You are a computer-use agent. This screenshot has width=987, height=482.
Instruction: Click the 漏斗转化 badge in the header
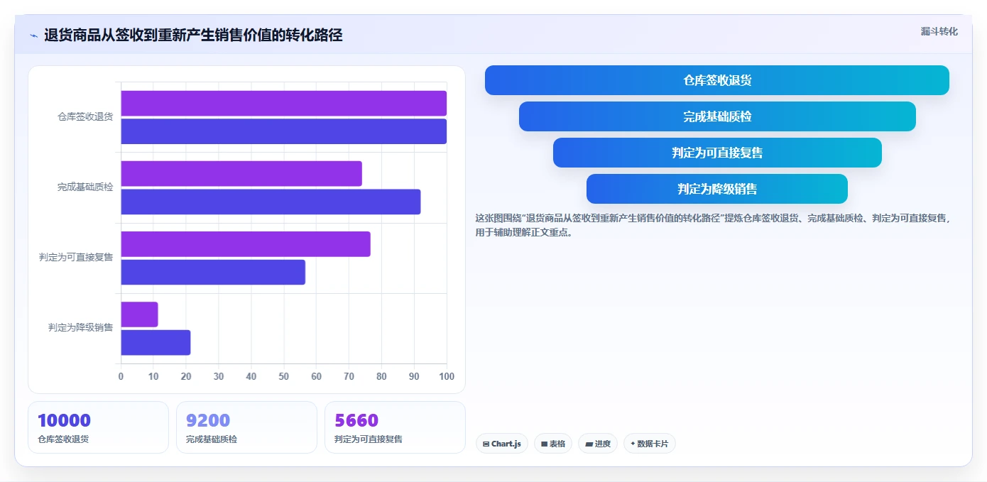click(x=939, y=31)
